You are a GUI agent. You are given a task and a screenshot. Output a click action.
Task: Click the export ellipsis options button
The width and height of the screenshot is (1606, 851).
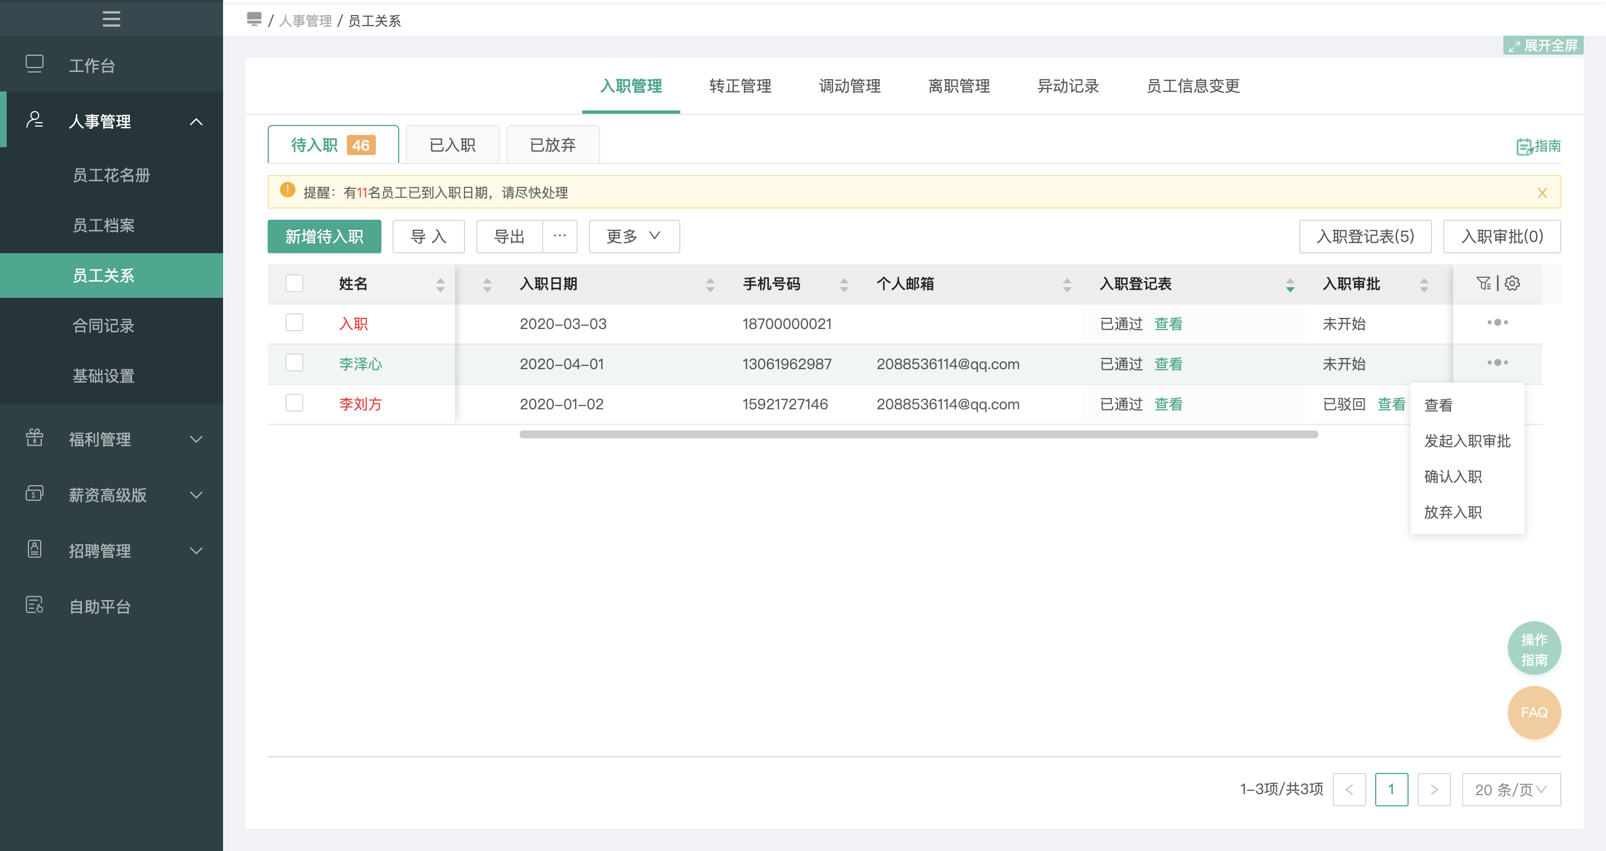pyautogui.click(x=559, y=236)
